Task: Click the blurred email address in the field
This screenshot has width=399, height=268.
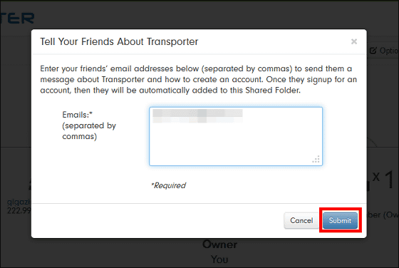Action: 197,116
